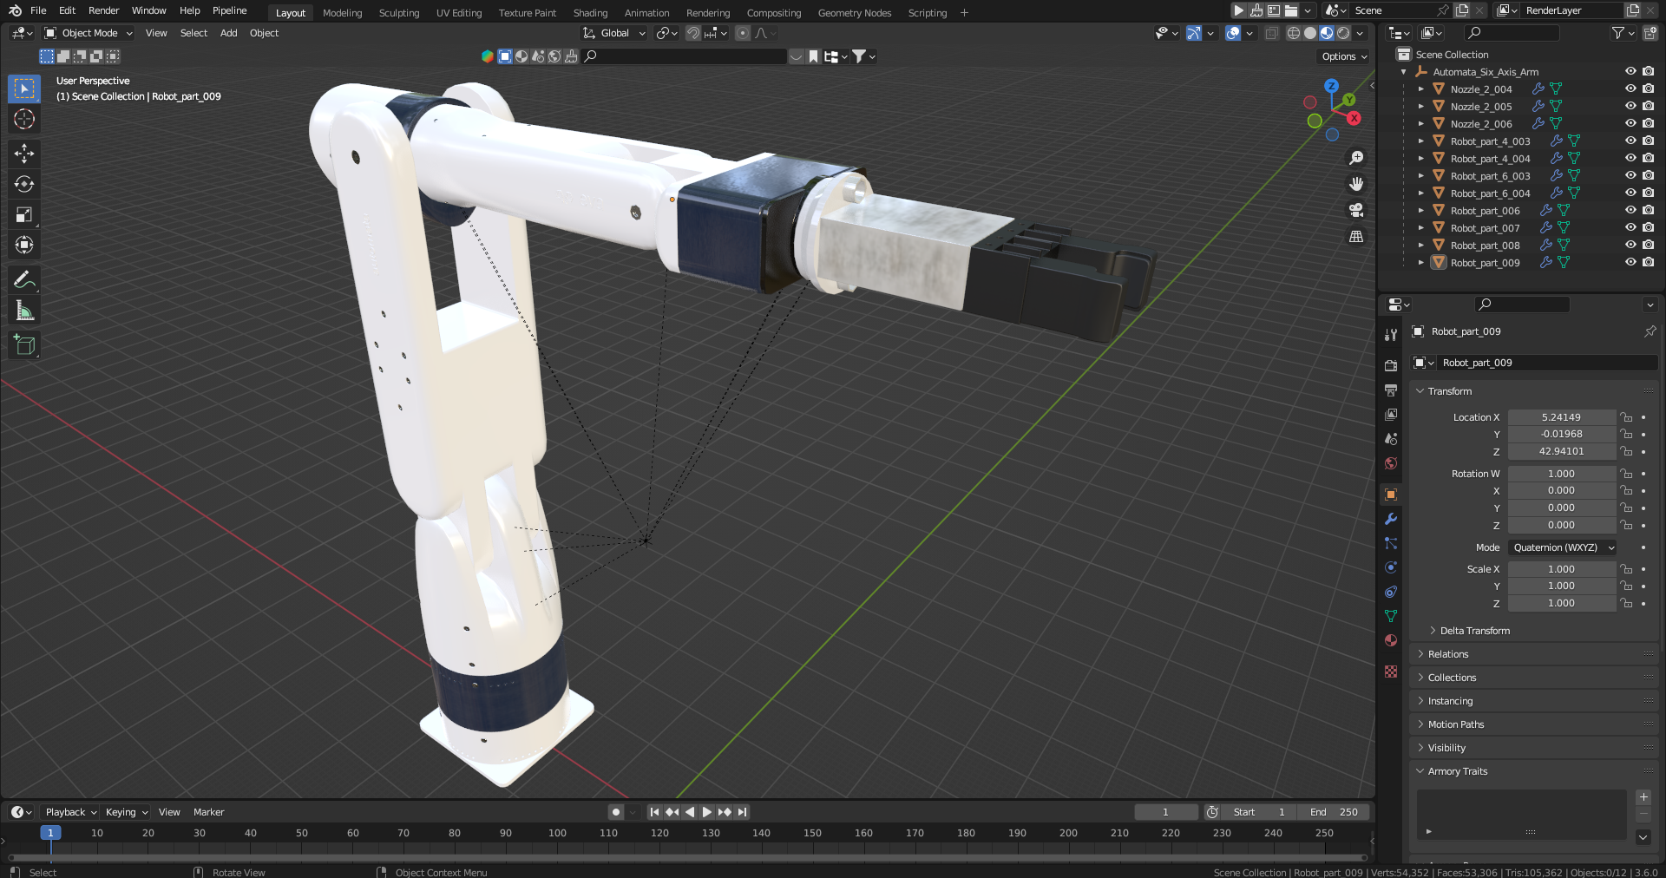
Task: Open the Output properties printer tab
Action: (1391, 390)
